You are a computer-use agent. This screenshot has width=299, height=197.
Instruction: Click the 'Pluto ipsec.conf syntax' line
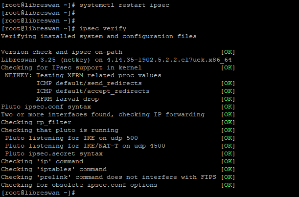46,107
